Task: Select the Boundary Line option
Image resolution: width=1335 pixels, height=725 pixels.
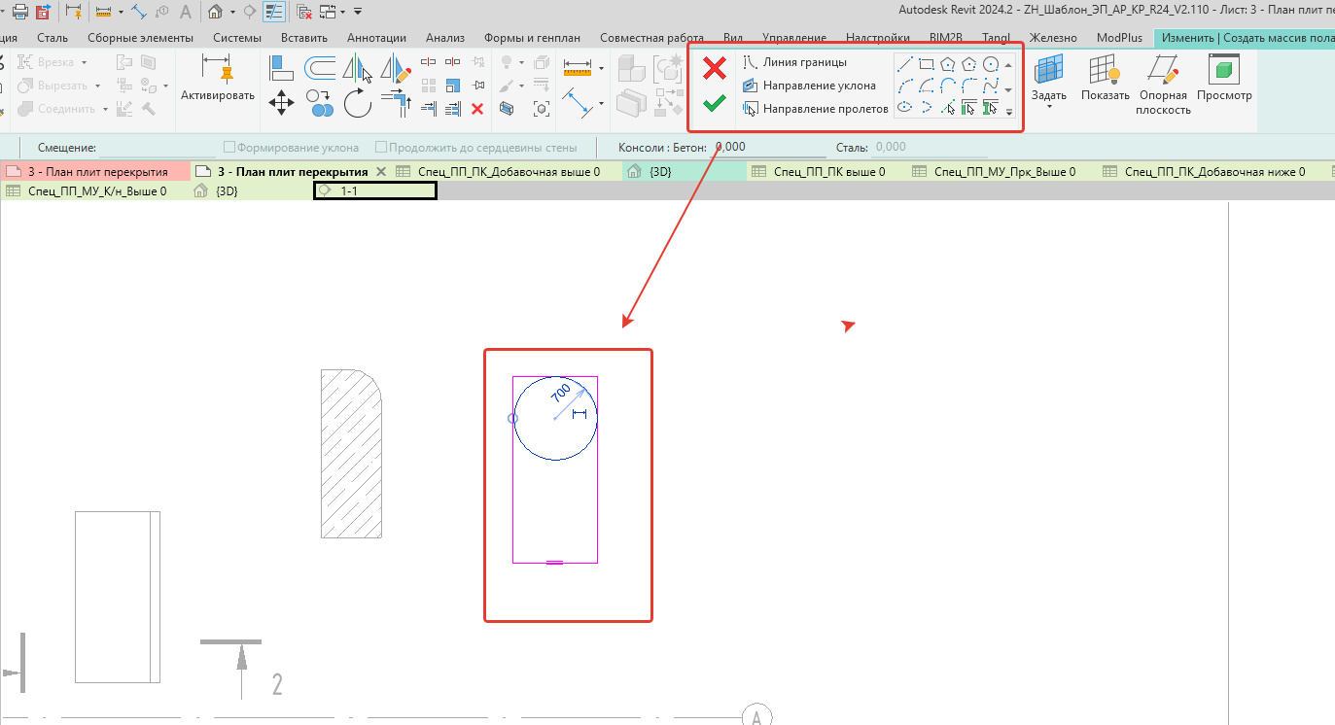Action: tap(794, 62)
